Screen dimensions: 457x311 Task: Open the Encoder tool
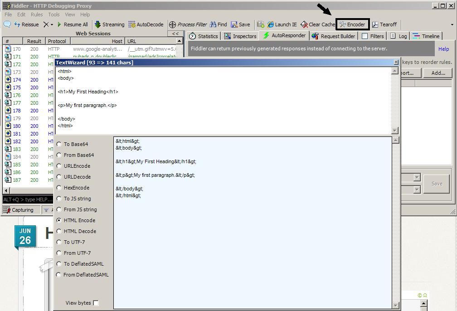click(352, 24)
